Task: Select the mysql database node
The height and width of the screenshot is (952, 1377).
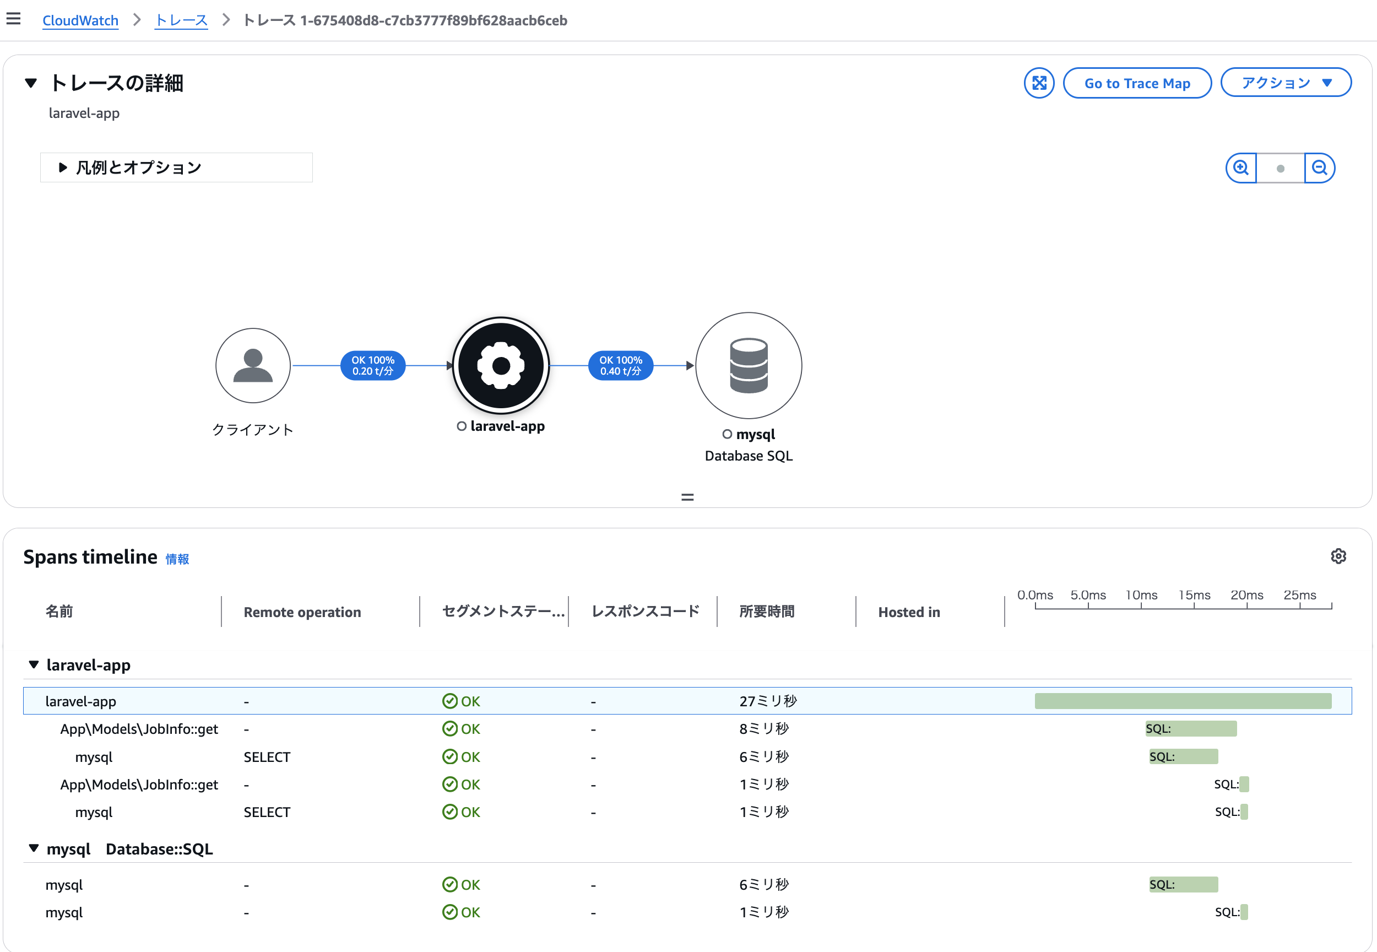Action: coord(749,365)
